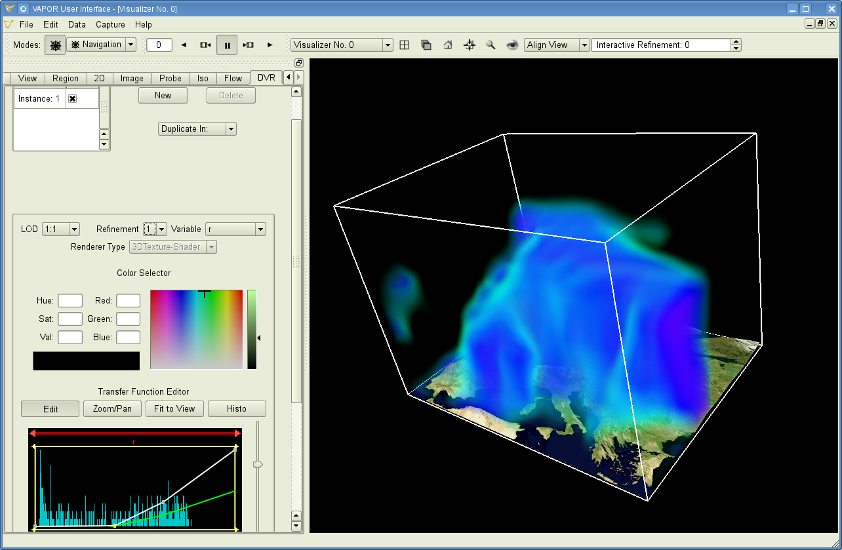
Task: Pause the animation playback
Action: pos(227,45)
